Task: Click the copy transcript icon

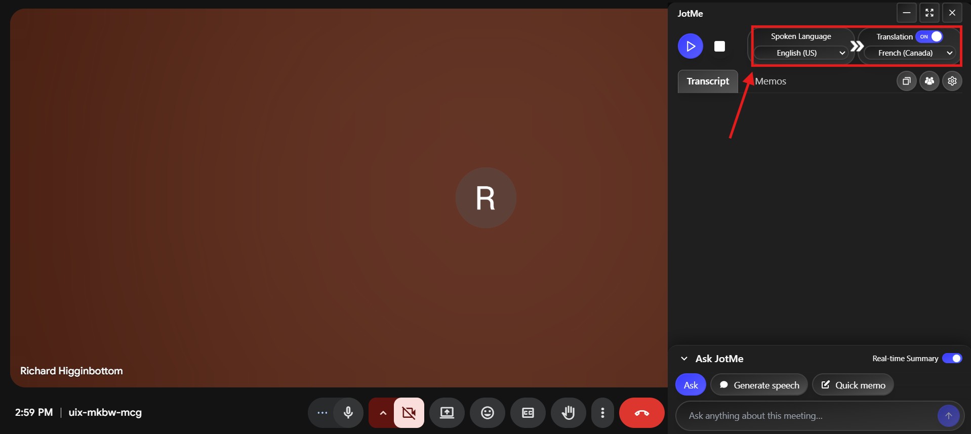Action: 906,81
